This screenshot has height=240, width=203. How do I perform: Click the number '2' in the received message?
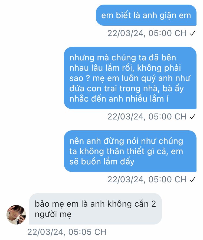153,204
